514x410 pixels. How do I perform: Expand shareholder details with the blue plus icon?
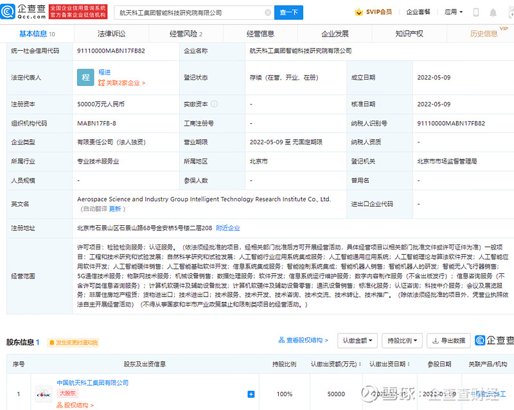tap(251, 395)
